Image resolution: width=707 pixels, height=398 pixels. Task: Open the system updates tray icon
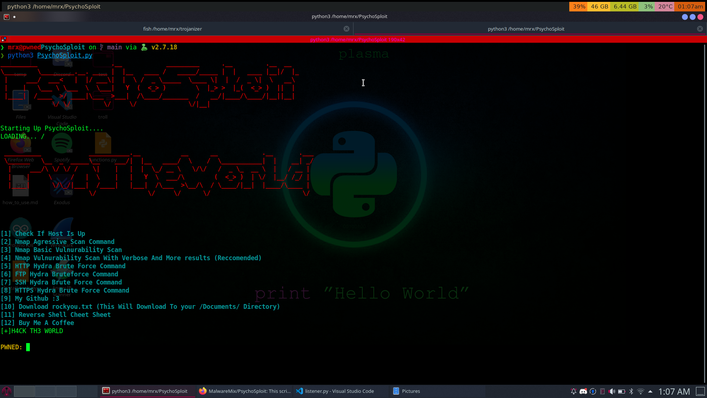tap(593, 391)
